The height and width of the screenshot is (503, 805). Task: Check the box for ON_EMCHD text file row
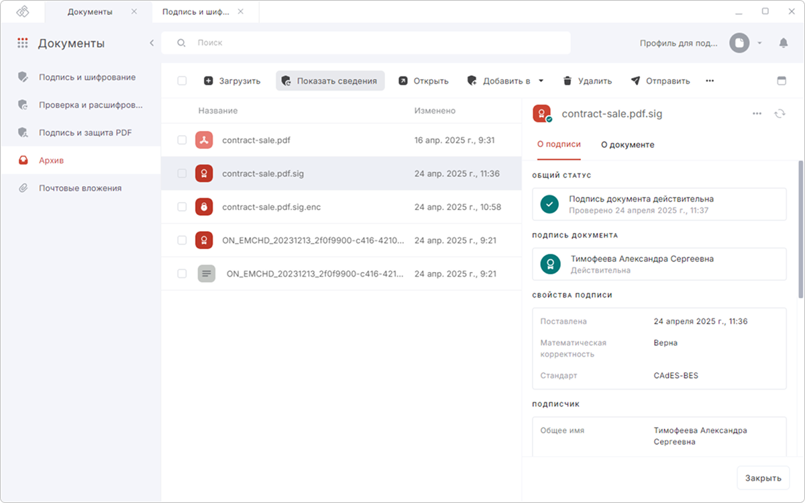pos(182,274)
